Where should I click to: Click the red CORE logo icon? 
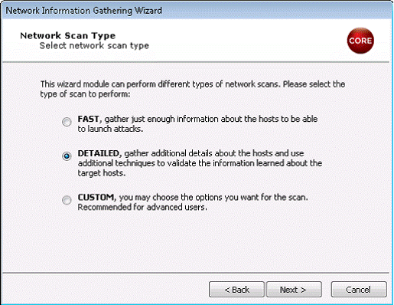pos(360,41)
